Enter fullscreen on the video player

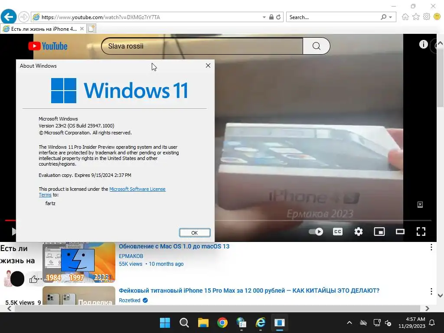pyautogui.click(x=421, y=232)
